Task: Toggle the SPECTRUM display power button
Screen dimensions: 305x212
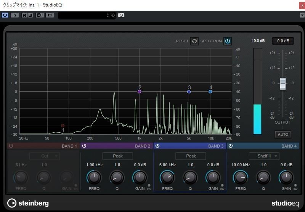Action: 228,41
